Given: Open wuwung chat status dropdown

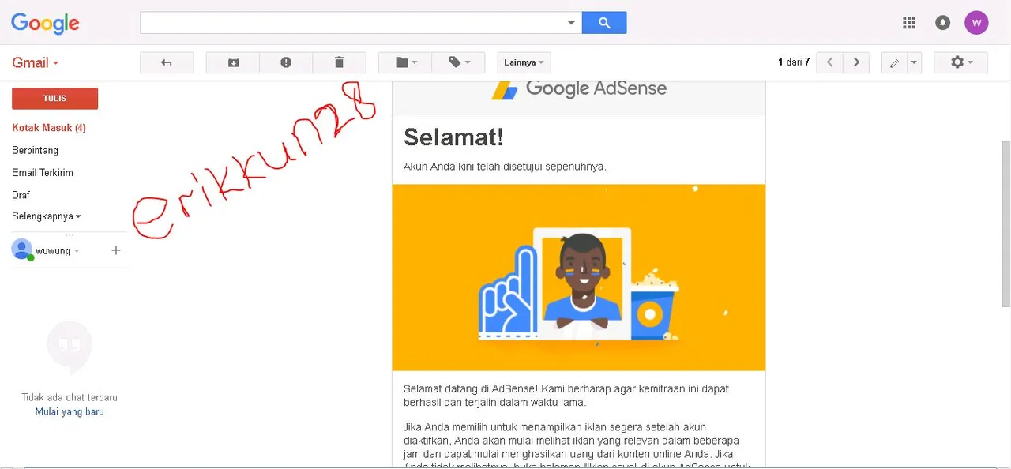Looking at the screenshot, I should 77,251.
